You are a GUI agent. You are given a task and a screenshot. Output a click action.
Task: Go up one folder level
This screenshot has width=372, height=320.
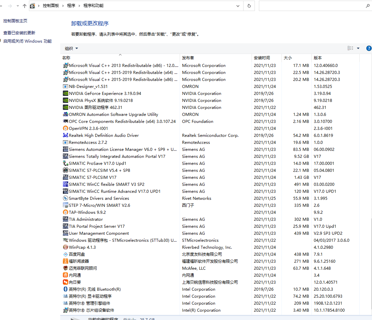click(x=24, y=6)
